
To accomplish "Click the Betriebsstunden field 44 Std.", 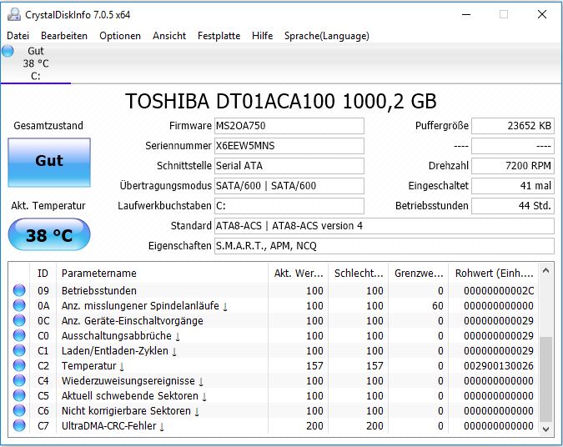I will 513,206.
